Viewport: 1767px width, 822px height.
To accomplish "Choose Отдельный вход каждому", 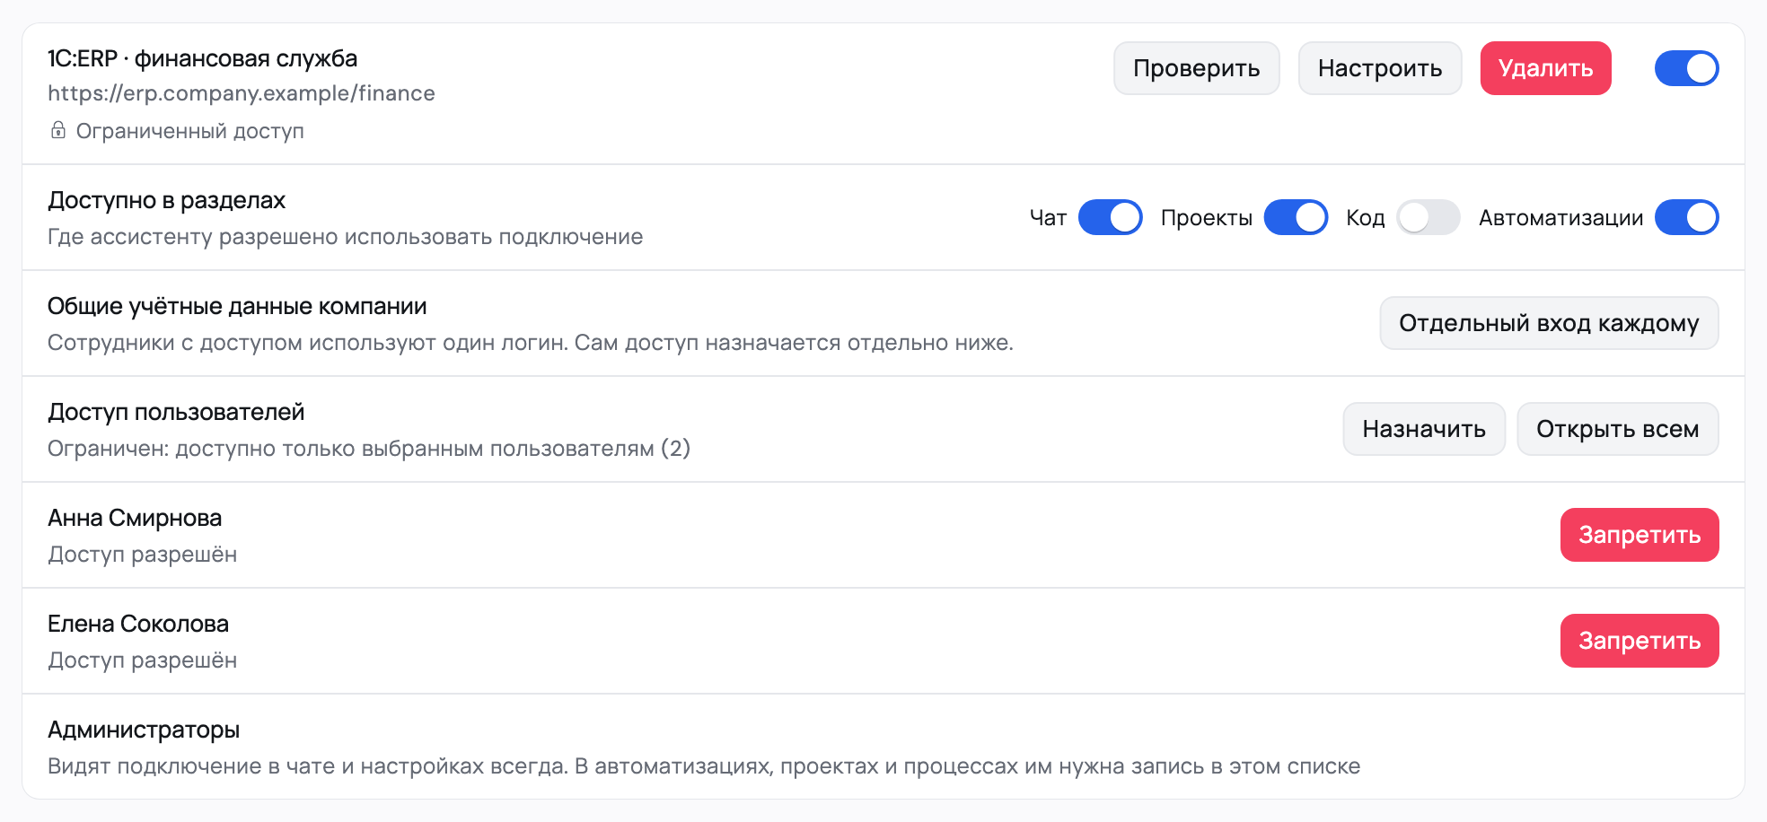I will point(1549,323).
